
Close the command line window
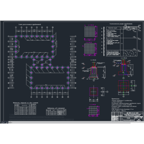(x=4, y=122)
